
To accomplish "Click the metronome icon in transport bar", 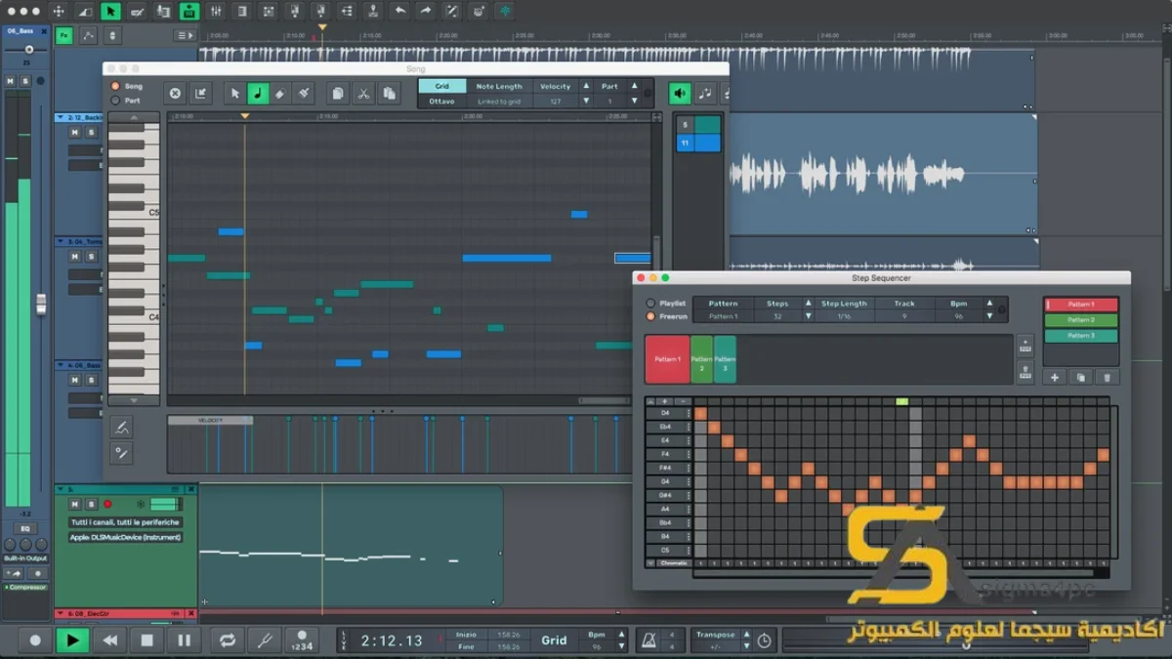I will click(648, 640).
